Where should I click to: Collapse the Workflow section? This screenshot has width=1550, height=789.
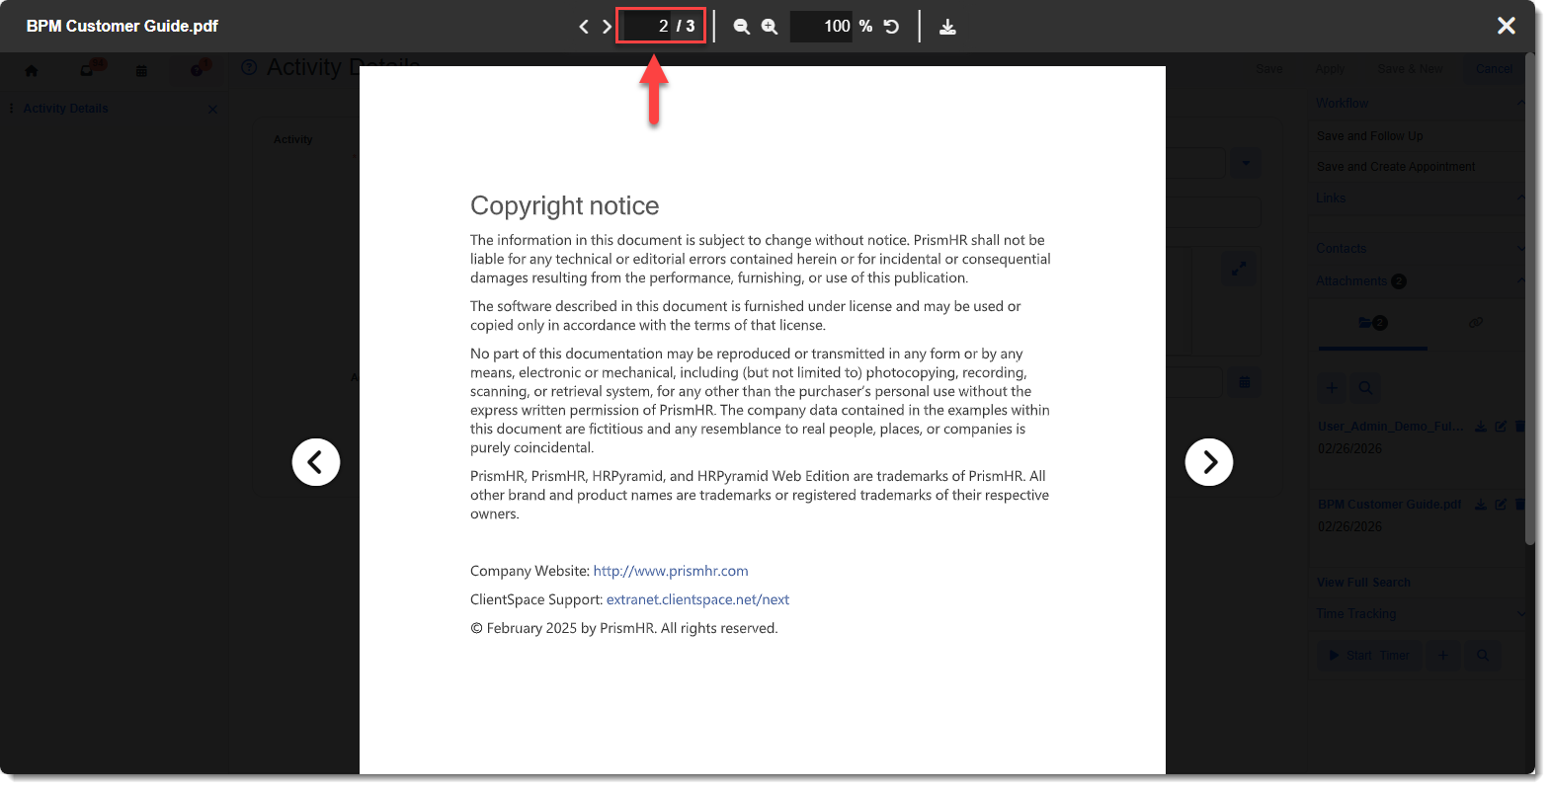pyautogui.click(x=1519, y=103)
